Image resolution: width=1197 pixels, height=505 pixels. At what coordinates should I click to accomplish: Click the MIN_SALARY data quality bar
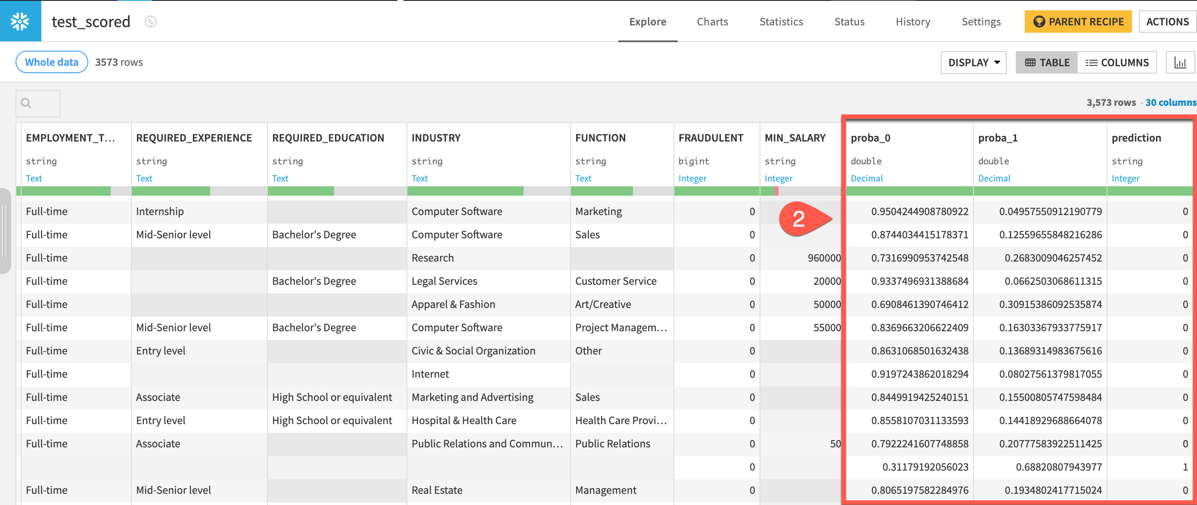click(800, 191)
